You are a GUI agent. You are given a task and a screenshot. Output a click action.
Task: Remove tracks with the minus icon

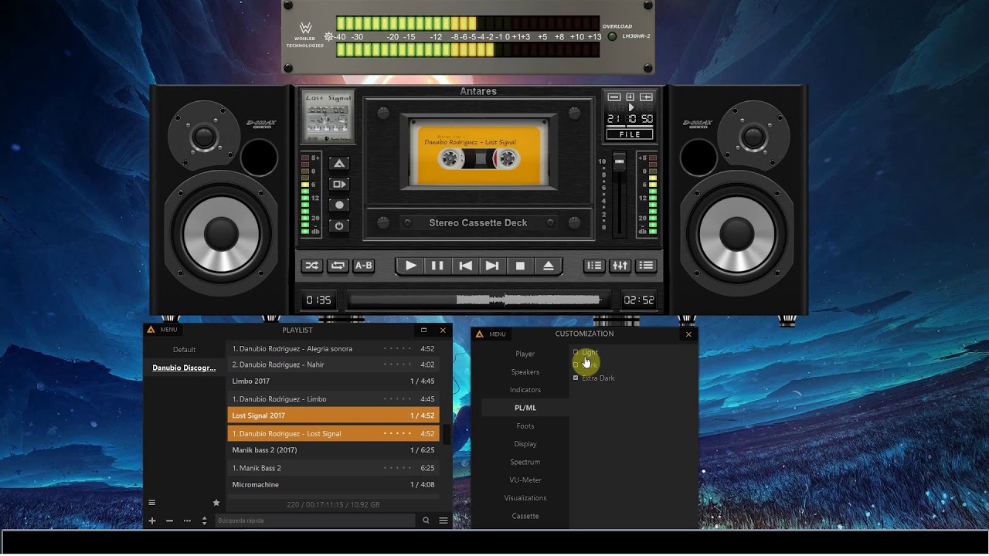(169, 520)
